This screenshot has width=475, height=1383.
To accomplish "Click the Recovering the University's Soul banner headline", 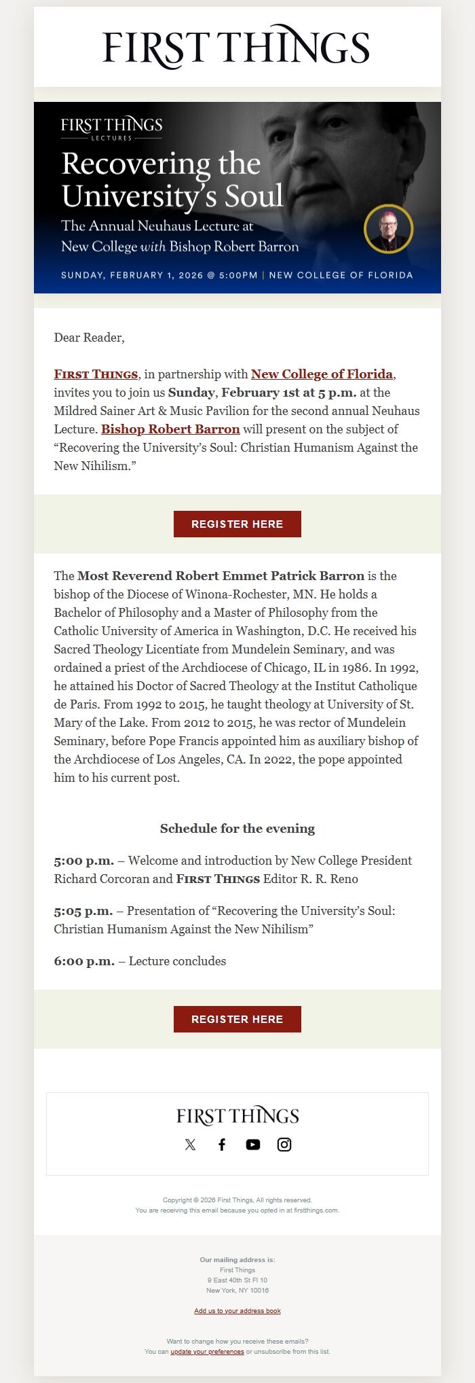I will [x=172, y=180].
